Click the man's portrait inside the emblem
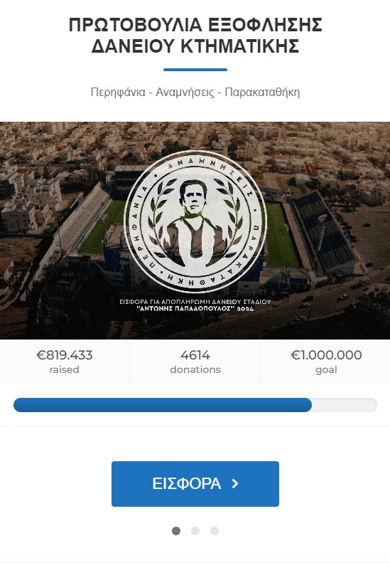 click(x=194, y=223)
